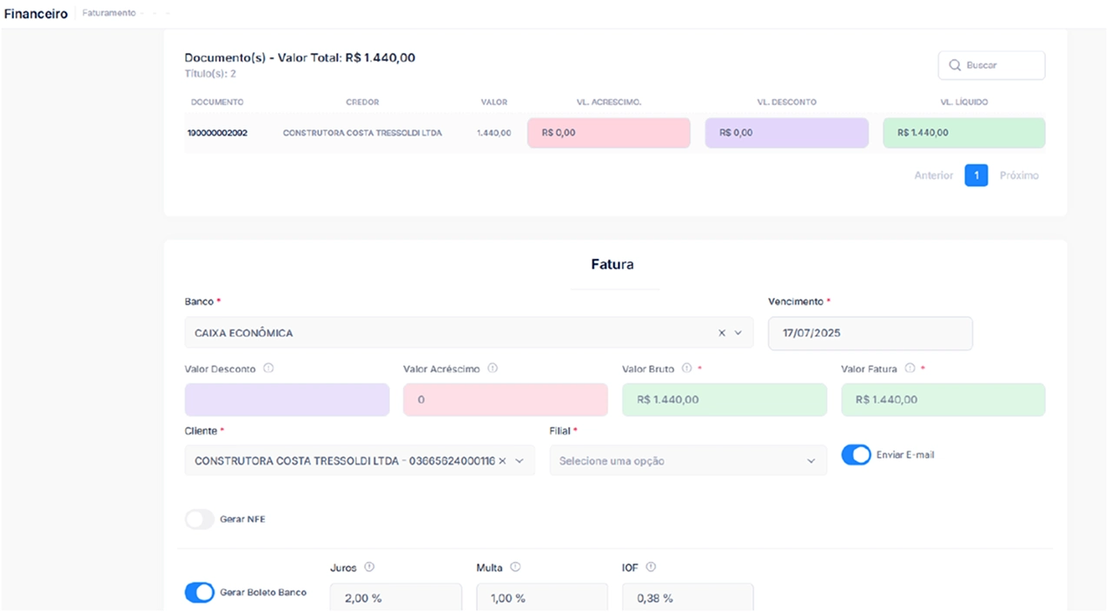Click the info icon beside Valor Desconto

tap(268, 368)
